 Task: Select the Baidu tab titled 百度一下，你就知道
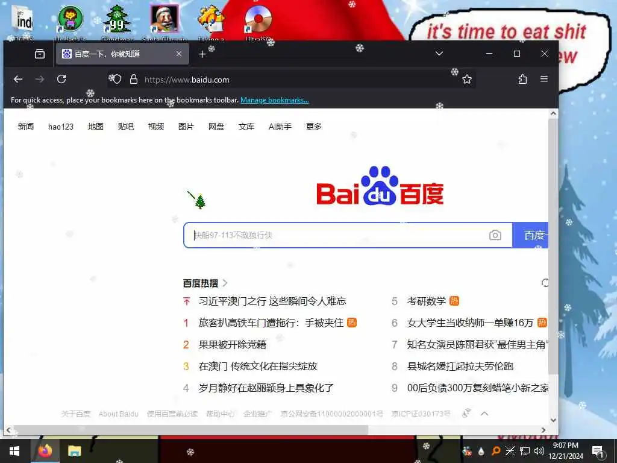click(x=122, y=54)
